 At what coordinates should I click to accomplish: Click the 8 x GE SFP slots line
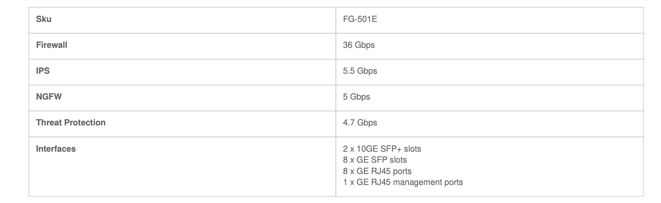pyautogui.click(x=375, y=160)
